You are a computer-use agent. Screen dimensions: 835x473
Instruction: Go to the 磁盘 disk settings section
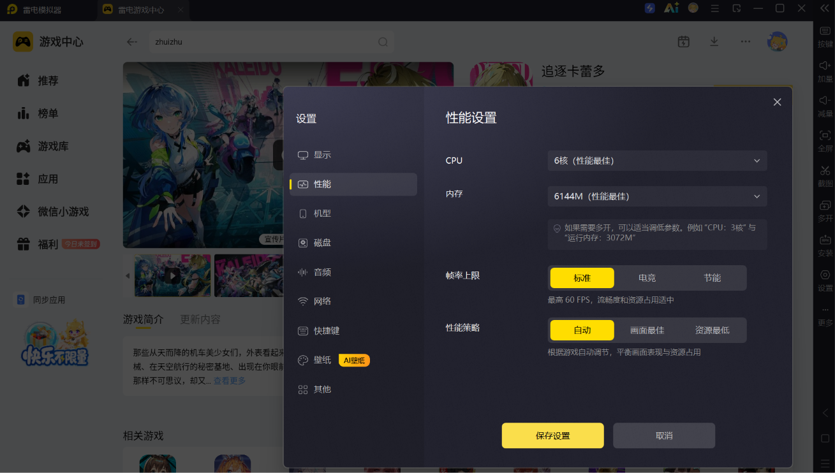click(x=353, y=243)
